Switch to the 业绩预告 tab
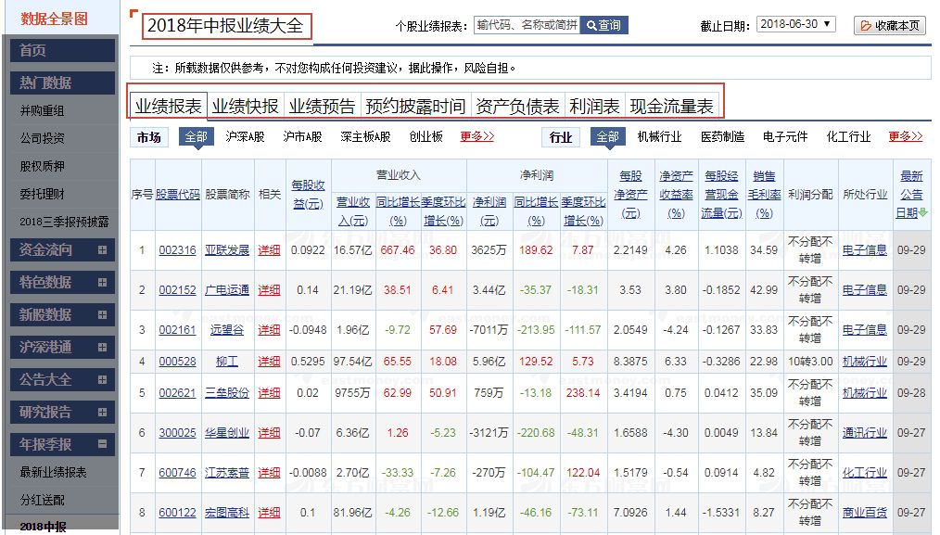The height and width of the screenshot is (535, 940). coord(322,106)
